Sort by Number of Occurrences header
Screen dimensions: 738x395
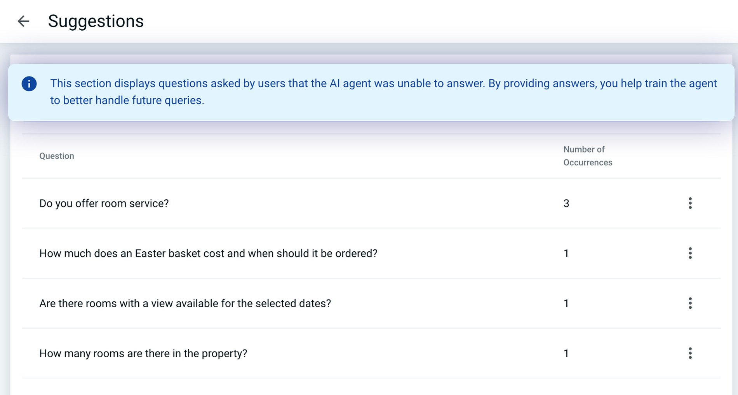[x=588, y=156]
